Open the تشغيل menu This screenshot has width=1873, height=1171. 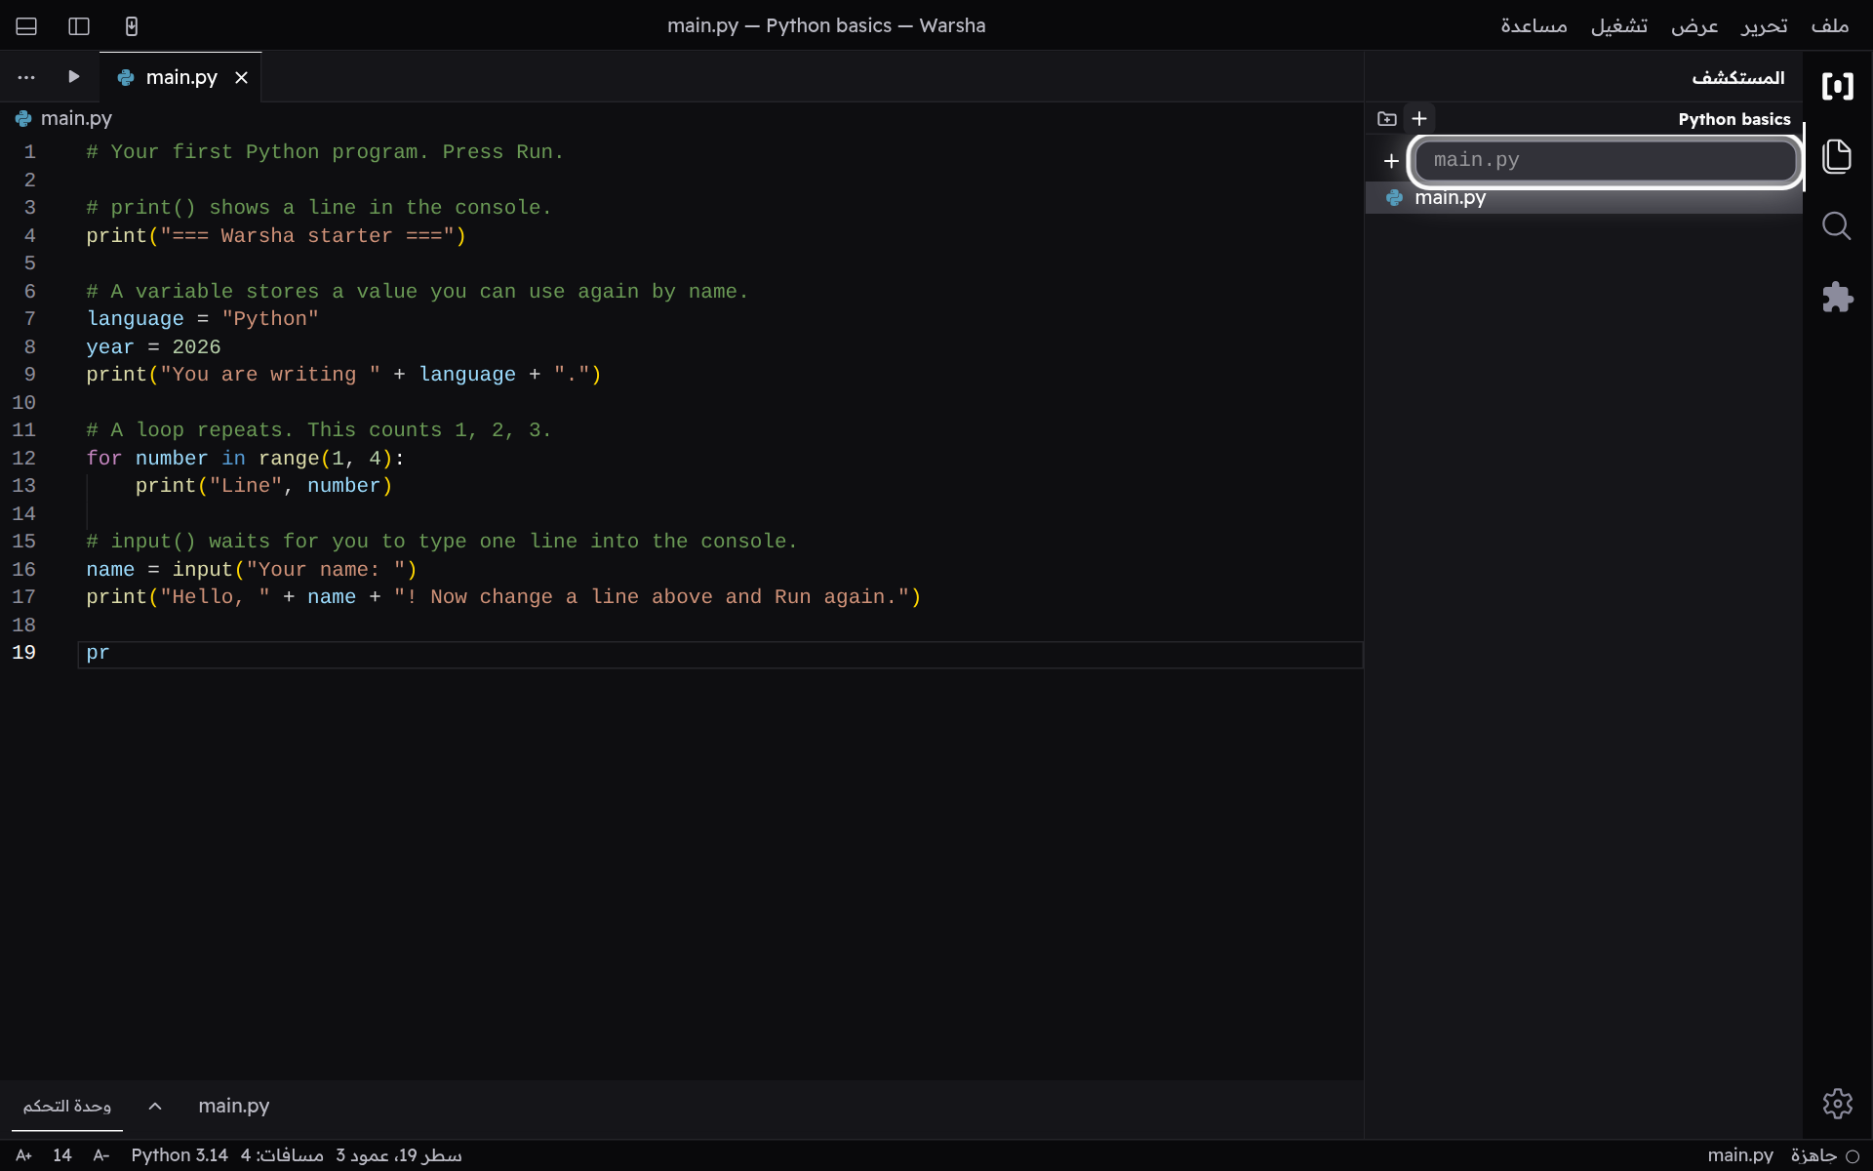click(x=1619, y=26)
